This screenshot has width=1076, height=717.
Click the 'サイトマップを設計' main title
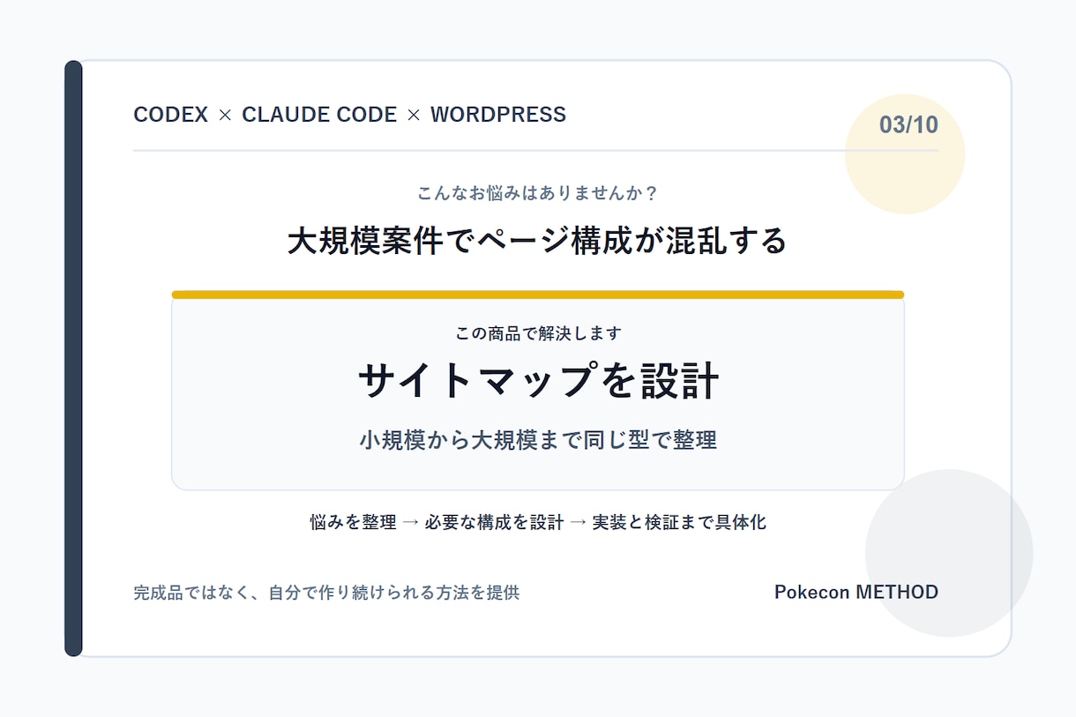538,381
